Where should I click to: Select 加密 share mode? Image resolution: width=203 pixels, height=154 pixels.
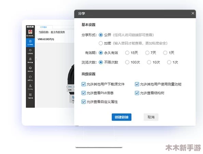[x=101, y=43]
